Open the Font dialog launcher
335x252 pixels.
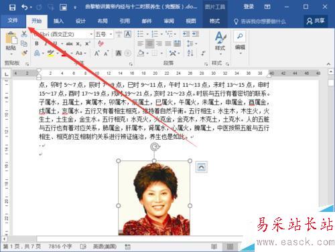pos(131,64)
